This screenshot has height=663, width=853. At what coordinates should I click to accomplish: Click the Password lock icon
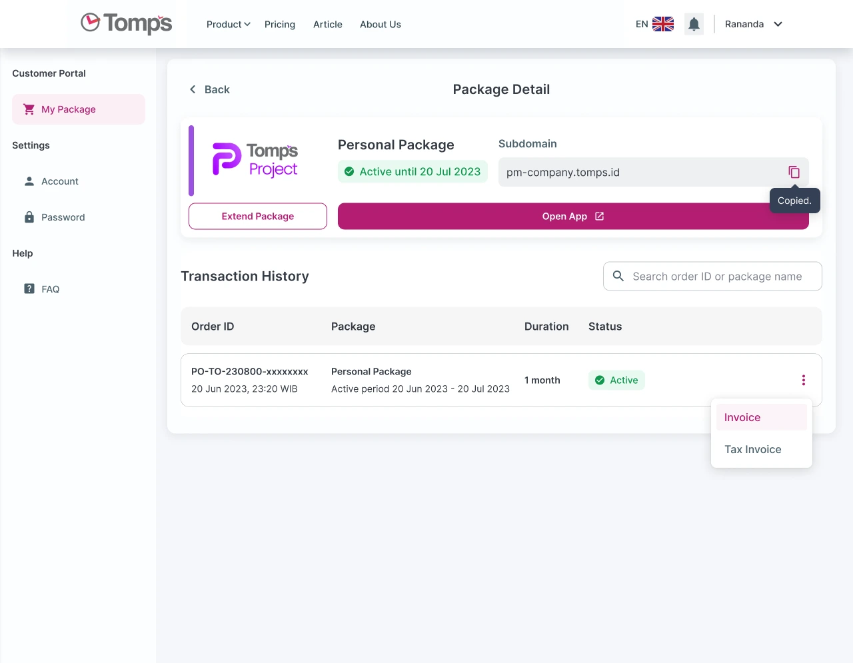point(29,217)
